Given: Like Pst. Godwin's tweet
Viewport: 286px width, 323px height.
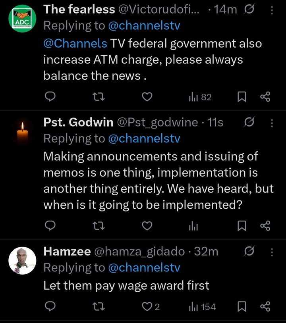Looking at the screenshot, I should [147, 226].
